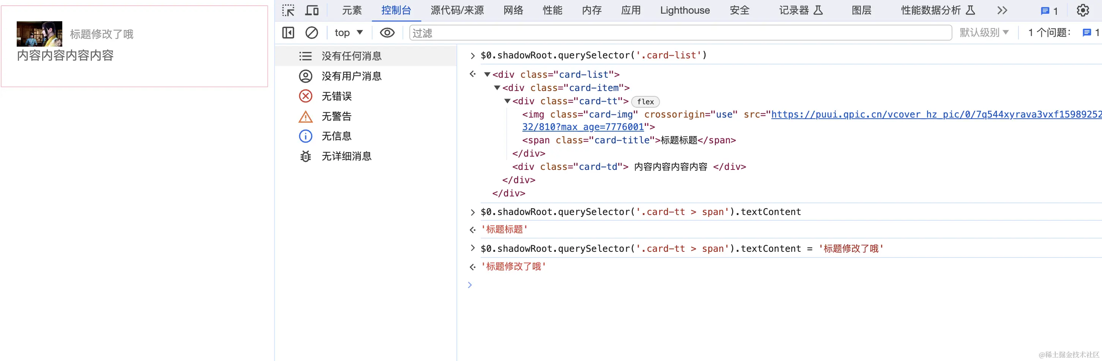Activate the inspect element picker icon

[x=288, y=10]
